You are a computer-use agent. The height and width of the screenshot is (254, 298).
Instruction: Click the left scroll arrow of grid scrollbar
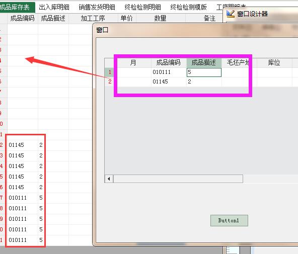[x=109, y=179]
